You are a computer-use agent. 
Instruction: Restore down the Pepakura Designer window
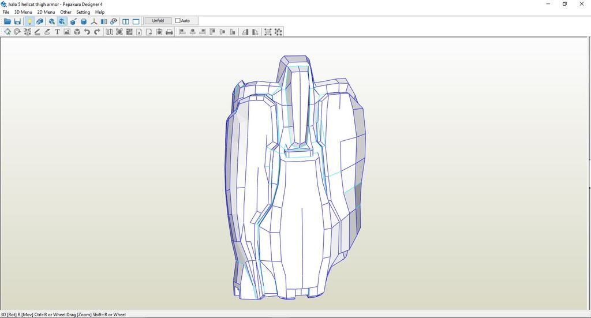coord(564,4)
